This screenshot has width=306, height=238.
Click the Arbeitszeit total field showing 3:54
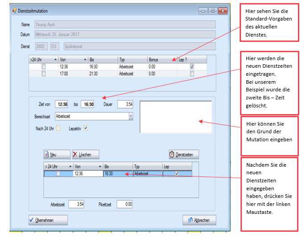[76, 204]
